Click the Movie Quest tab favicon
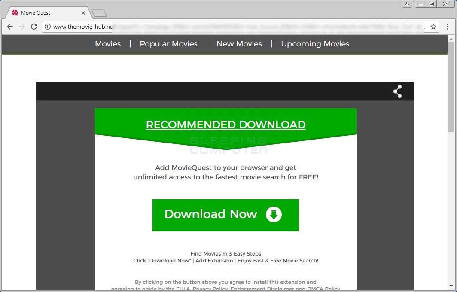This screenshot has width=457, height=292. pos(15,13)
